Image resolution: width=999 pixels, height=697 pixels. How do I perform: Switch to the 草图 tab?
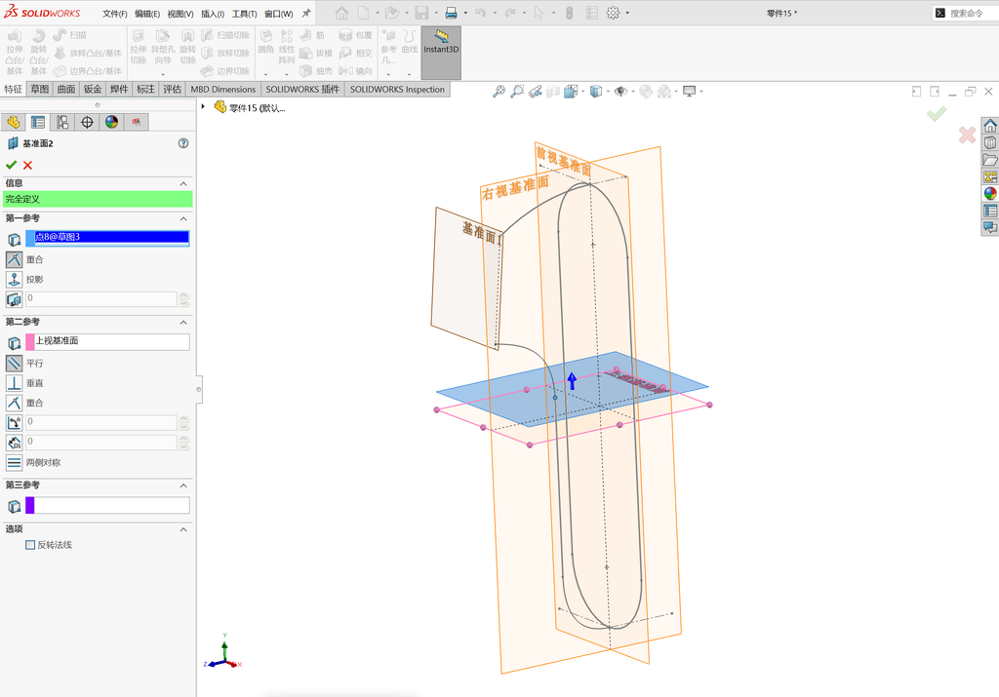click(x=39, y=89)
